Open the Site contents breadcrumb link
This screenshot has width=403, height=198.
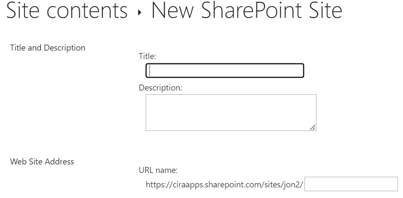[67, 11]
